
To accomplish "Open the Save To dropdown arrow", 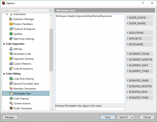I will [x=132, y=117].
